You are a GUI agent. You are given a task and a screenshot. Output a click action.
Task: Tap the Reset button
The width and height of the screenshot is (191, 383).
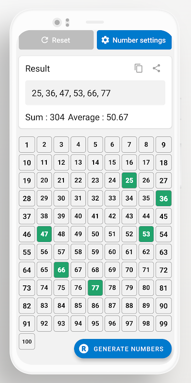click(56, 40)
